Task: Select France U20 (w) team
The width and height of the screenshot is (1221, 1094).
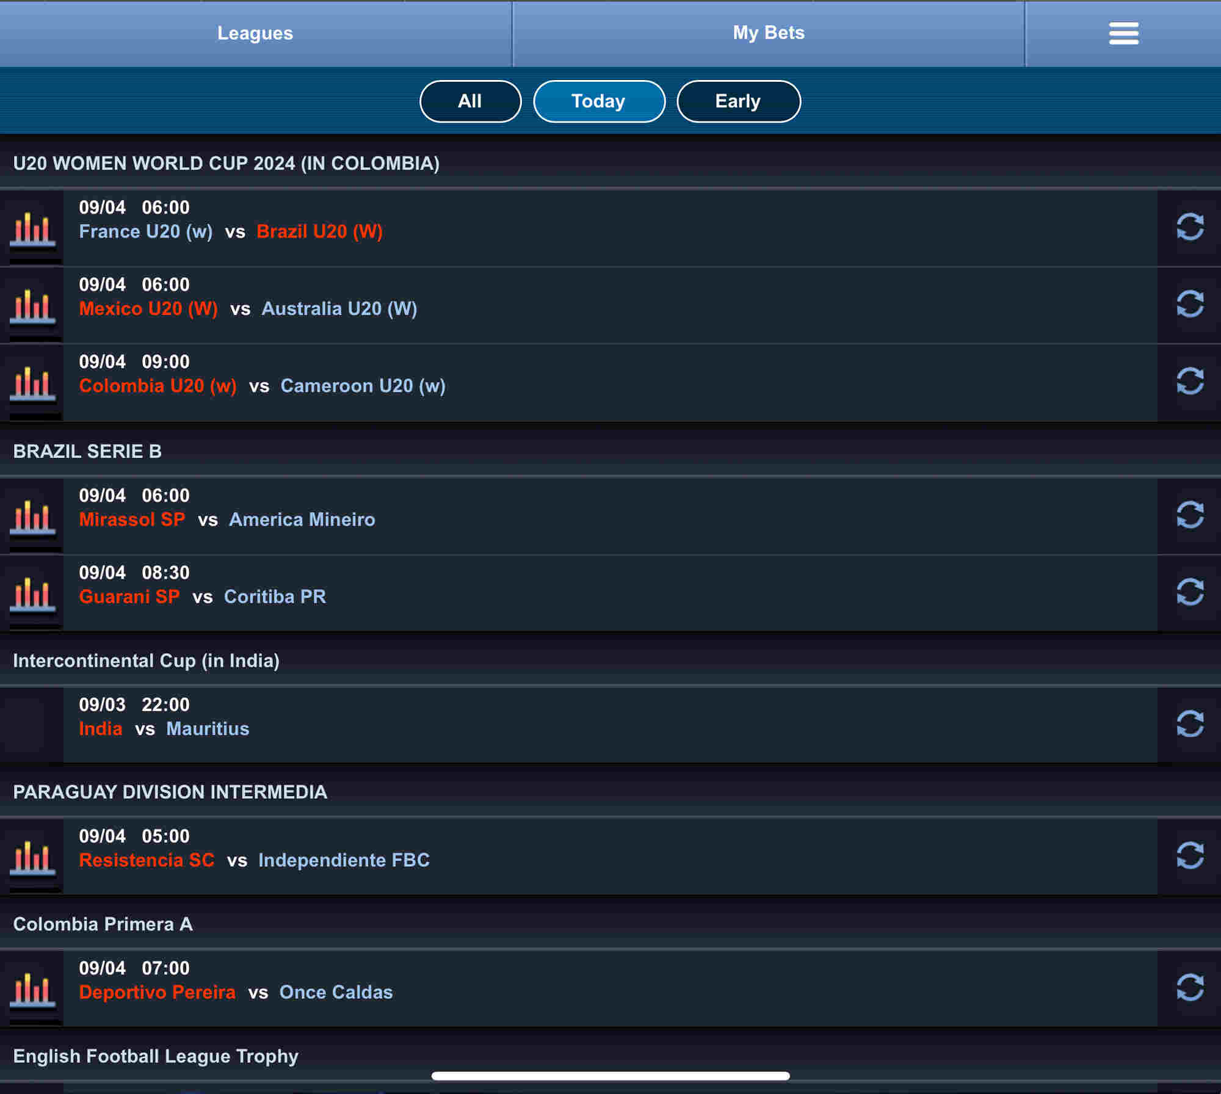Action: tap(146, 232)
